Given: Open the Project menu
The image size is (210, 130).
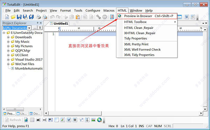Looking at the screenshot, I should 41,10.
